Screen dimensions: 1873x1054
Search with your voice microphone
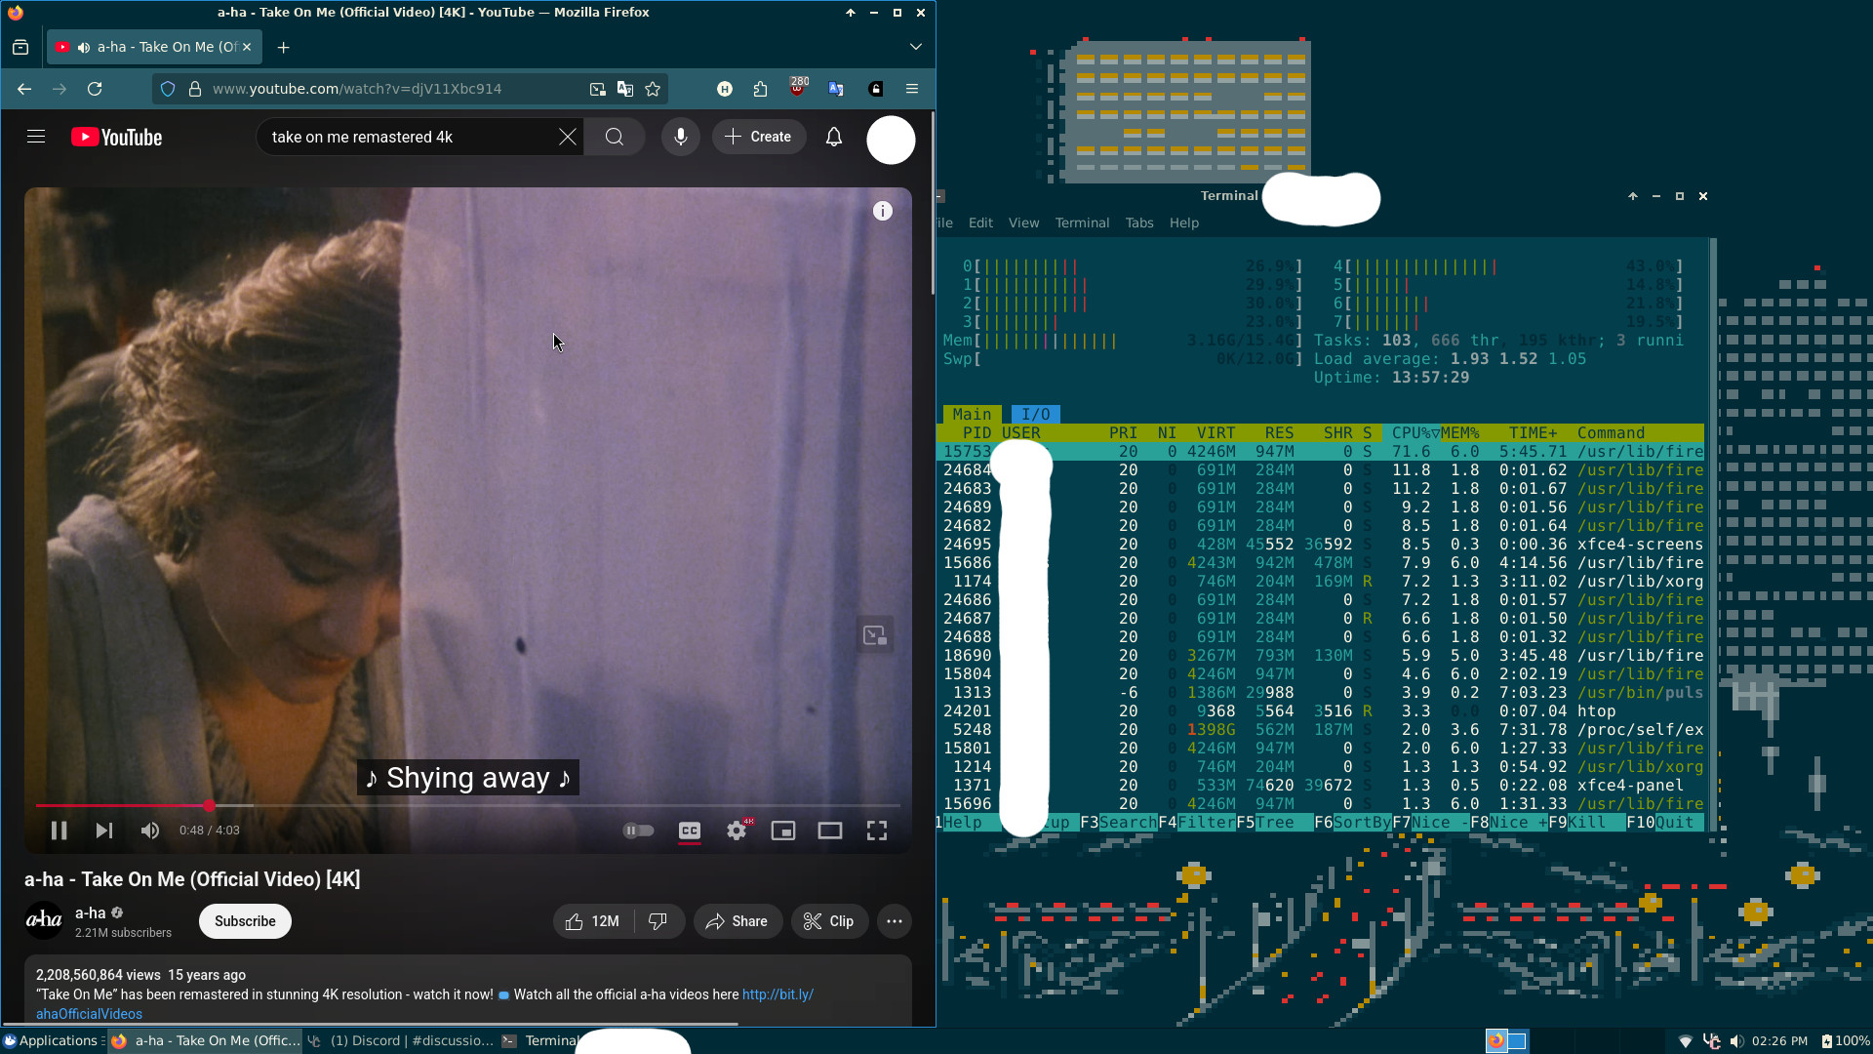[x=681, y=137]
